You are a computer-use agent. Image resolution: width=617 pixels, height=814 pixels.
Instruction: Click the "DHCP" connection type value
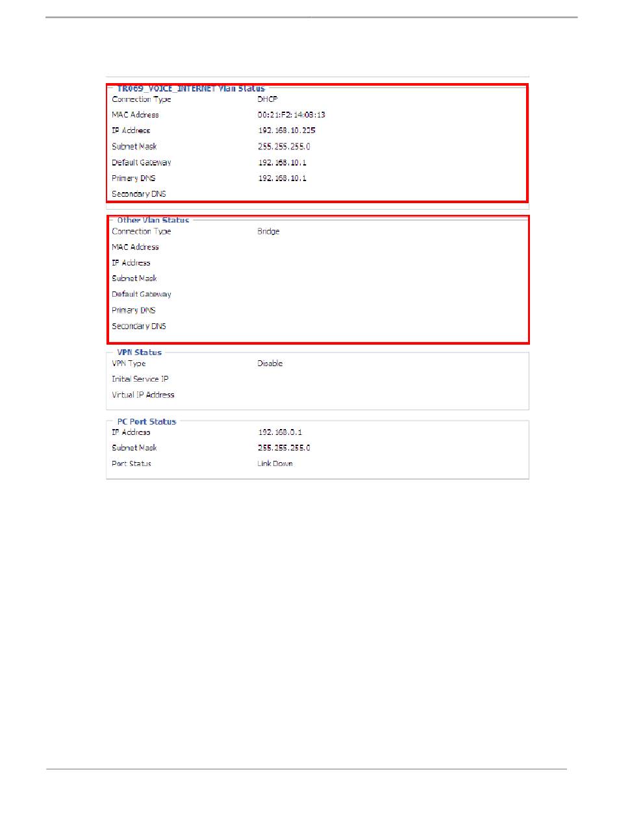tap(268, 99)
